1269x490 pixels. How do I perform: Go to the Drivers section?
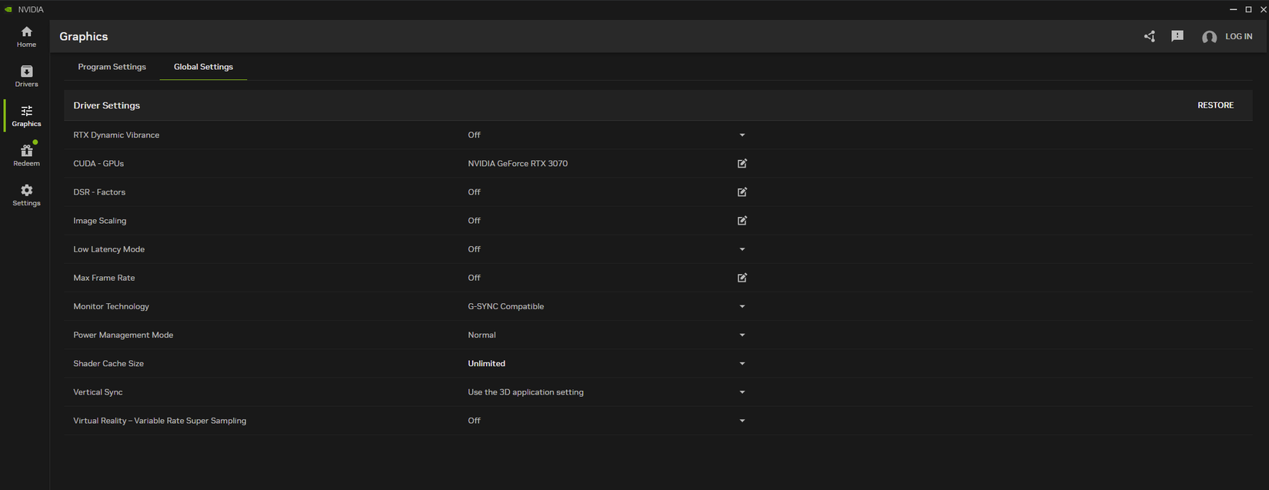pyautogui.click(x=26, y=75)
